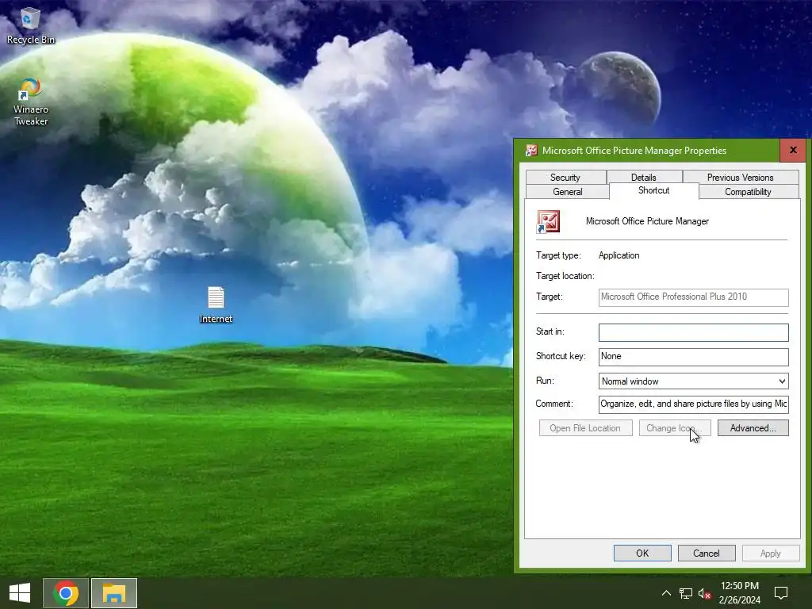This screenshot has height=609, width=812.
Task: Show hidden system tray icons
Action: [x=666, y=593]
